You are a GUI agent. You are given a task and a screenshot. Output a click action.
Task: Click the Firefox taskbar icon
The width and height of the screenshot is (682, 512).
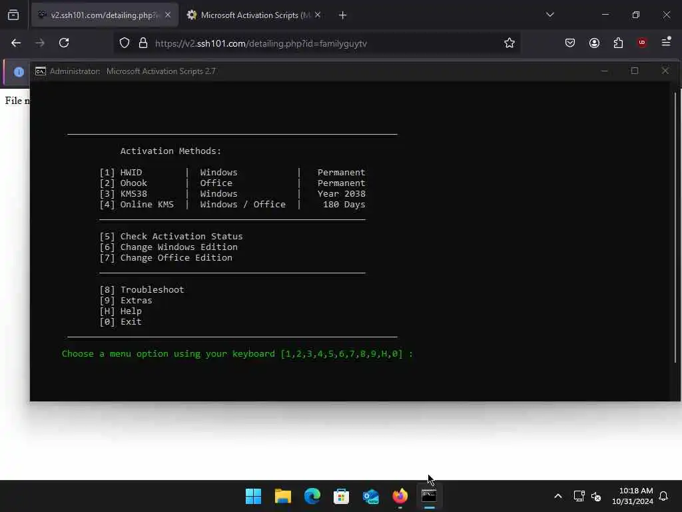pos(400,496)
